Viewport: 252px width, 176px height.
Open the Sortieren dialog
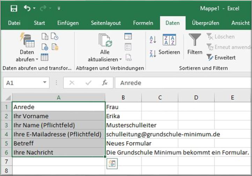point(169,45)
